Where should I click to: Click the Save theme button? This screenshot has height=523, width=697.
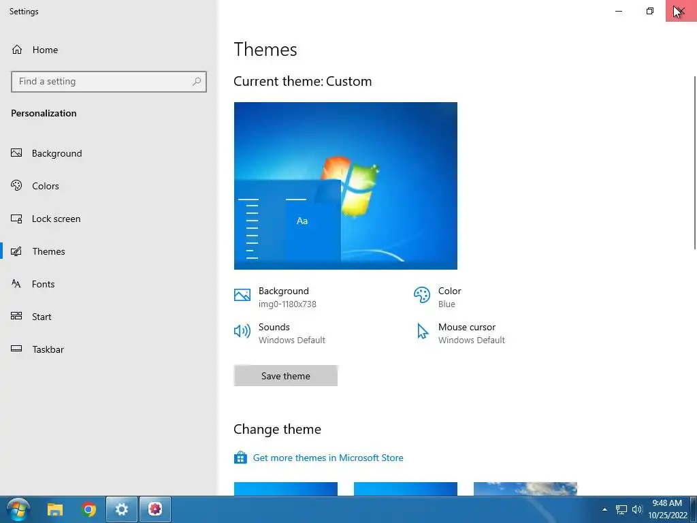click(x=285, y=376)
